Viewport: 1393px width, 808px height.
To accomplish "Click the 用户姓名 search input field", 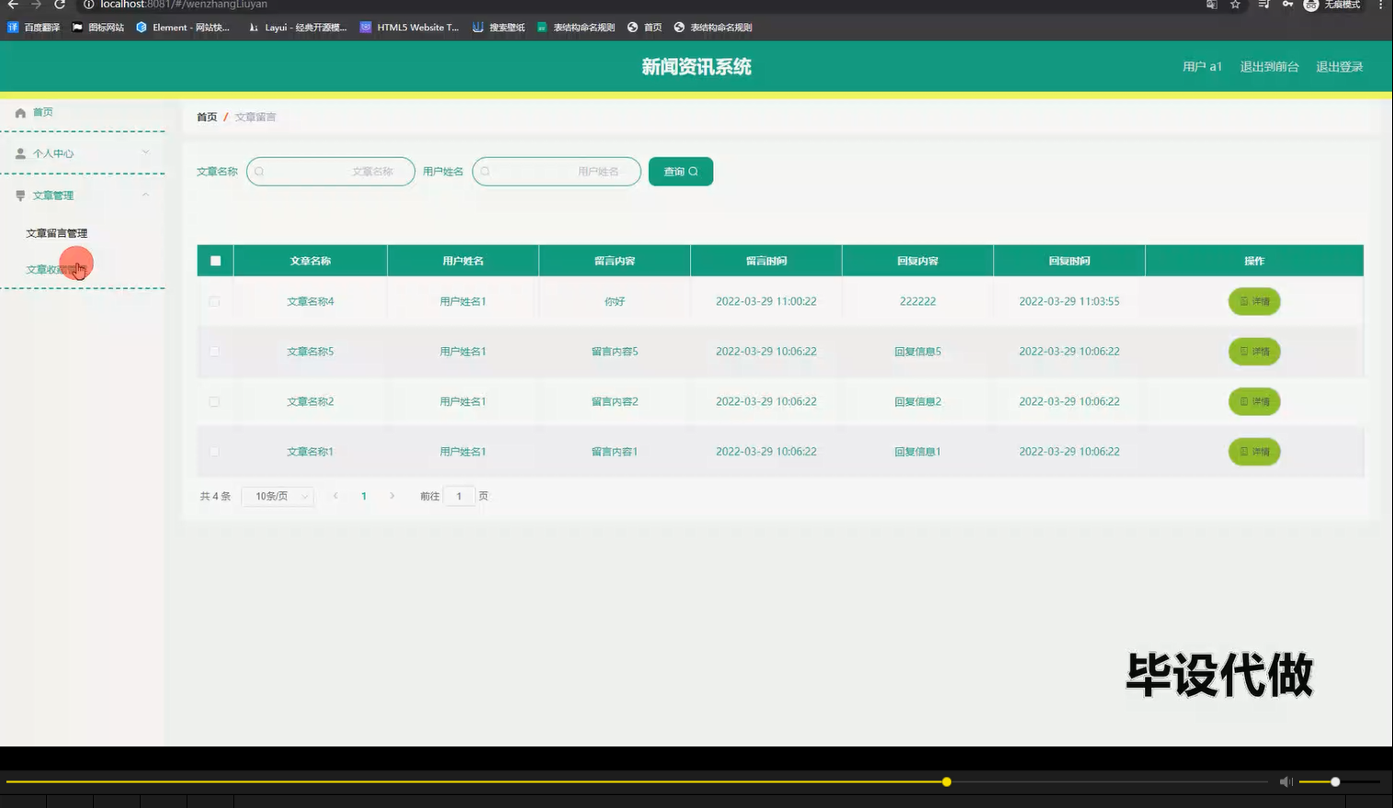I will pyautogui.click(x=557, y=172).
